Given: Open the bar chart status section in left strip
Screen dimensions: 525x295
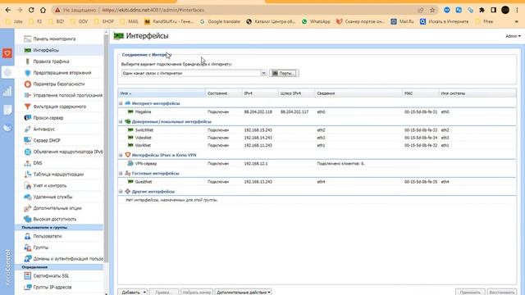Looking at the screenshot, I should click(x=7, y=91).
